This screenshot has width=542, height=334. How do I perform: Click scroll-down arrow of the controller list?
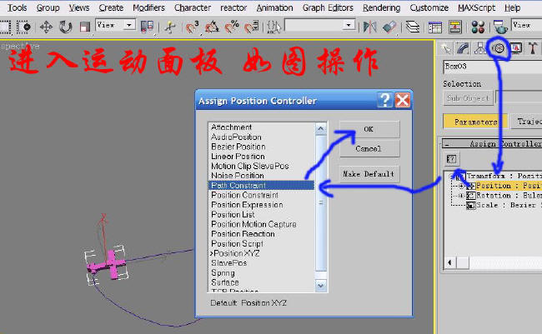click(321, 286)
